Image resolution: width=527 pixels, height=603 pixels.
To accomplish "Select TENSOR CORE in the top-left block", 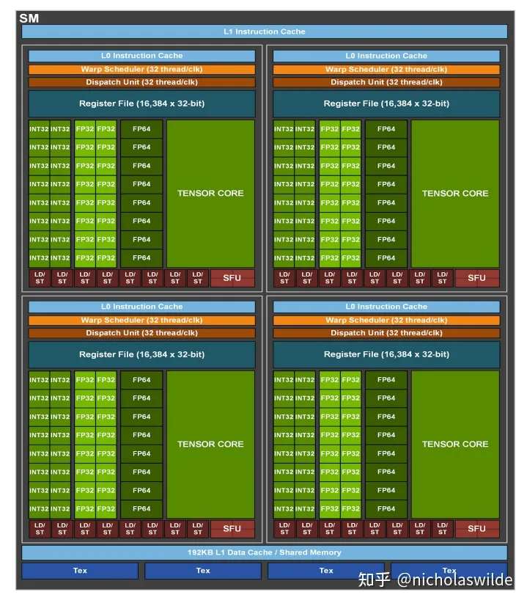I will pos(210,194).
